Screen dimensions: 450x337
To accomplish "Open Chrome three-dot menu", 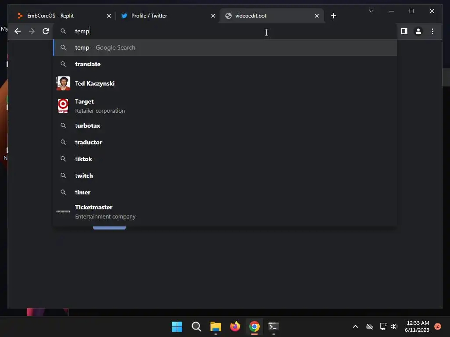I will (432, 31).
